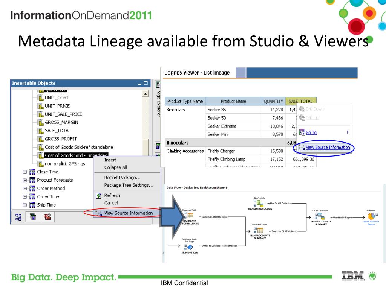
Task: Click the Survived_Data DataStage icon
Action: (190, 247)
